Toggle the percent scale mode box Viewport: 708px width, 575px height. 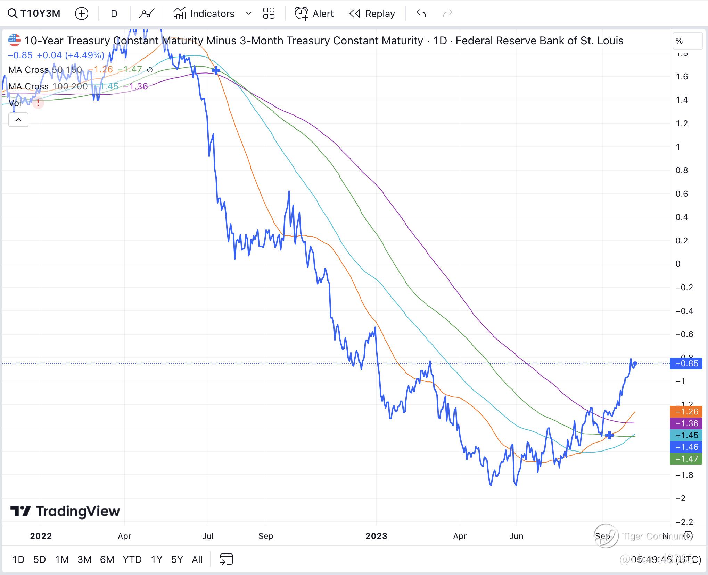[687, 41]
